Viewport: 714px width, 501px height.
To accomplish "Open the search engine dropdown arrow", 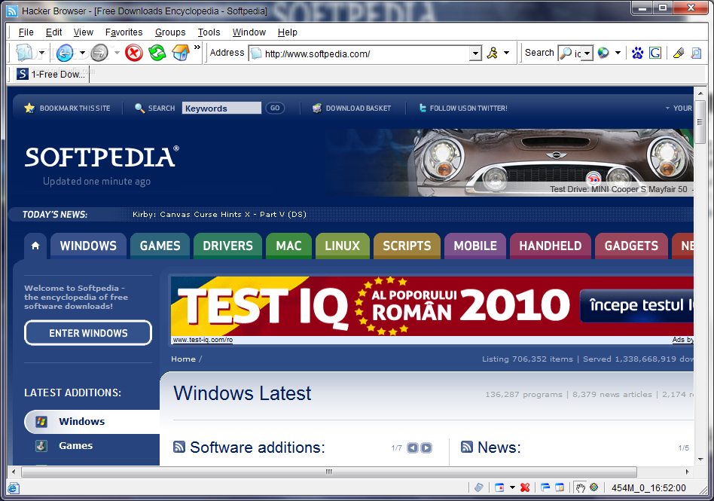I will (x=618, y=53).
